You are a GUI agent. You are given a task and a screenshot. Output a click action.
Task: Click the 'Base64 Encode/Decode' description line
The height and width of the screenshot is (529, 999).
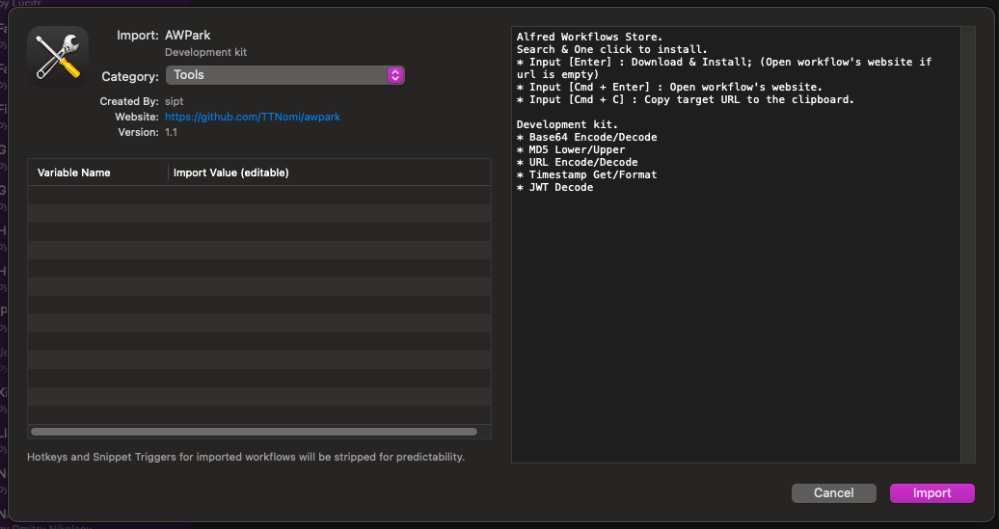click(x=587, y=137)
